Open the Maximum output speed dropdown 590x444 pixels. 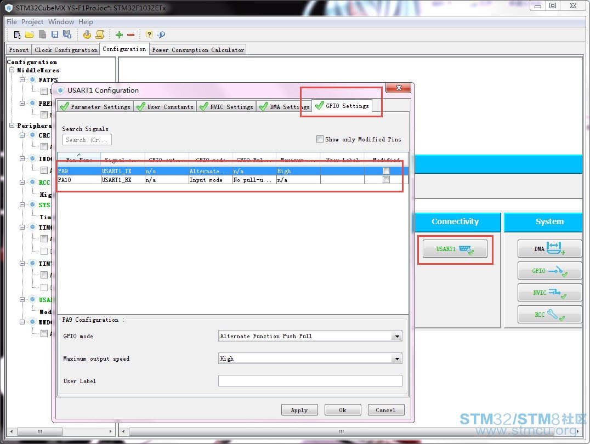pyautogui.click(x=397, y=358)
